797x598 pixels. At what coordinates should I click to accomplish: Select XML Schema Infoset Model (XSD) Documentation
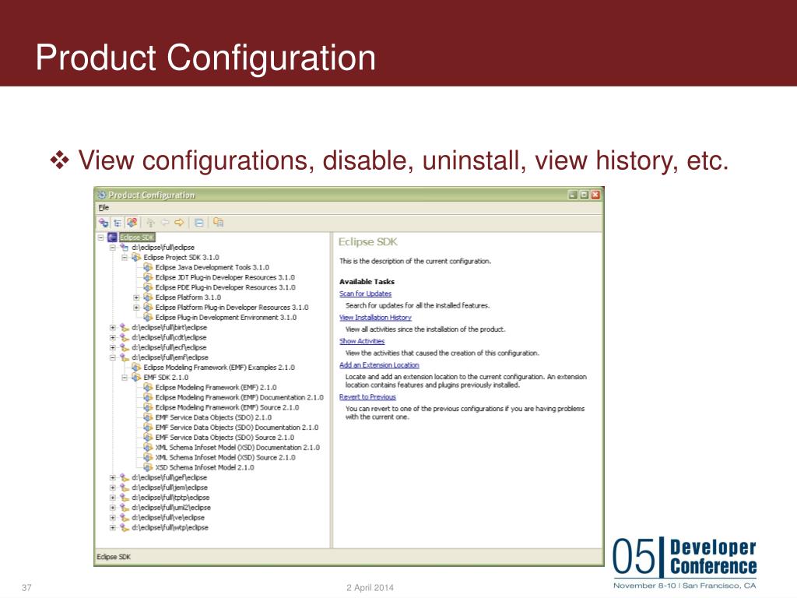(x=237, y=448)
